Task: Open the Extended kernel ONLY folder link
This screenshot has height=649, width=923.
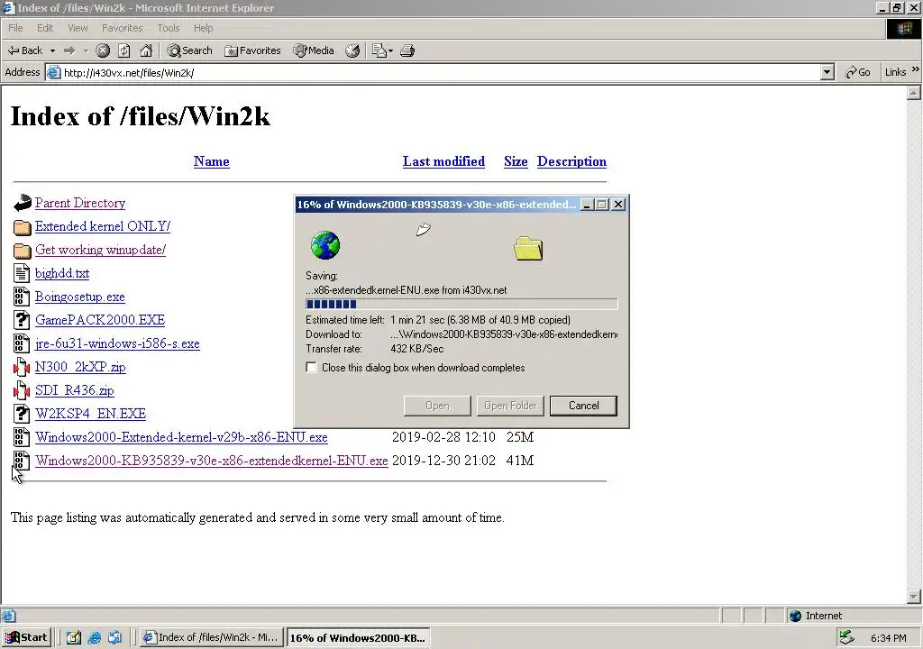Action: tap(103, 226)
